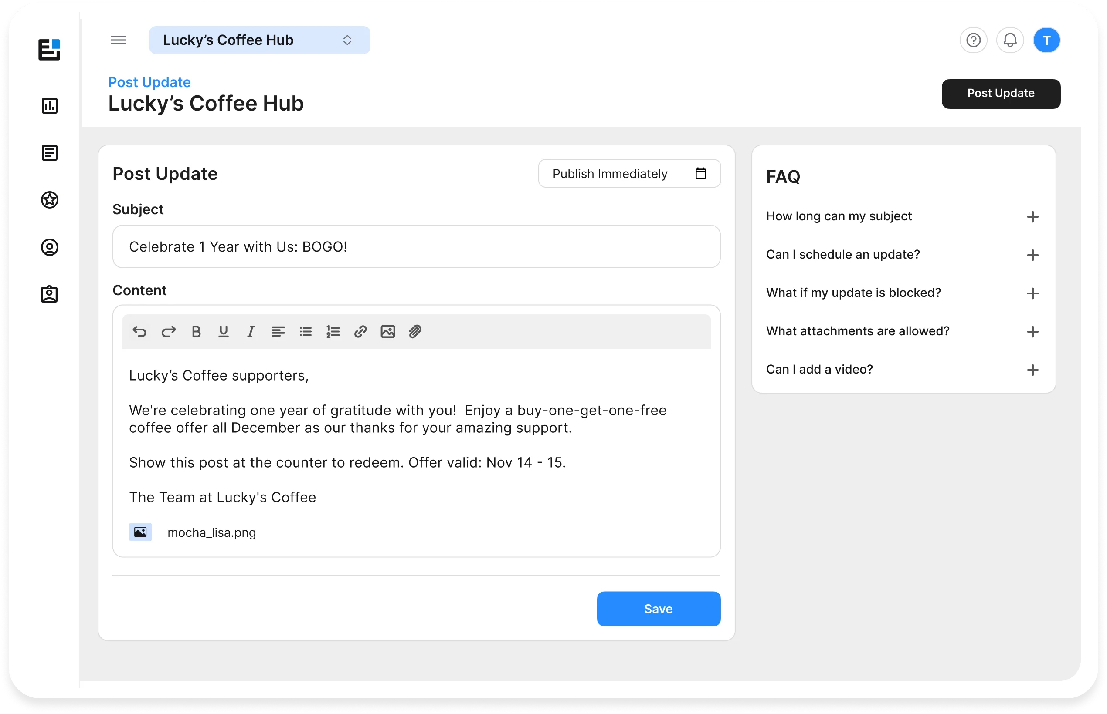
Task: Open the analytics chart sidebar icon
Action: [x=50, y=106]
